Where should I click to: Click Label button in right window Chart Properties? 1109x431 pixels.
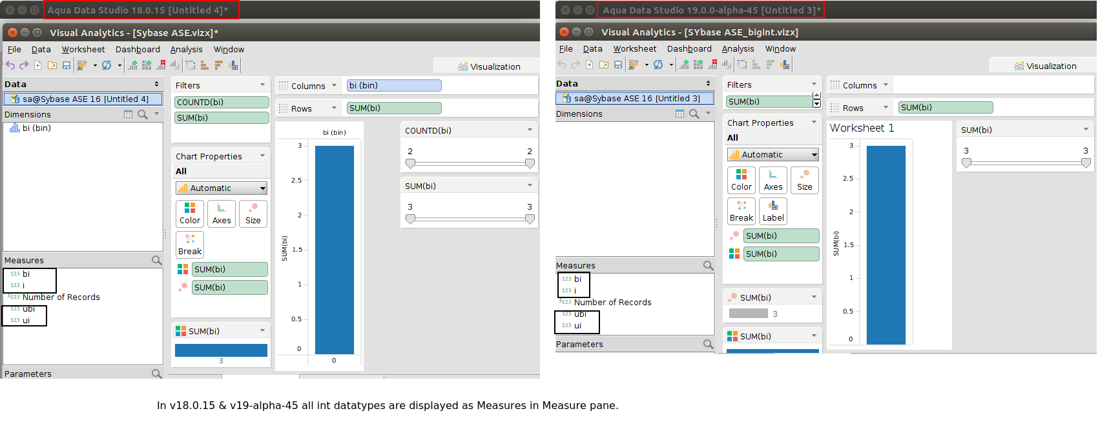click(773, 211)
